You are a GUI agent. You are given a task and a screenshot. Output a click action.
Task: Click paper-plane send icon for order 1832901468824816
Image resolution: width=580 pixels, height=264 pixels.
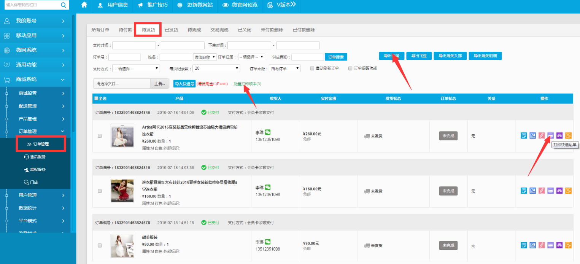pos(533,191)
